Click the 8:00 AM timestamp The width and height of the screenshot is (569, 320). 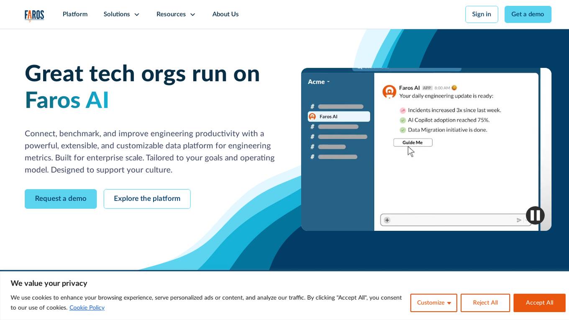pyautogui.click(x=442, y=88)
